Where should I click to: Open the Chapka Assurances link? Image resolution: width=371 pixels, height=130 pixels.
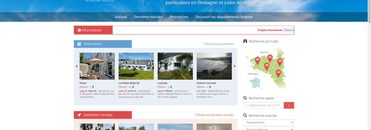point(270,30)
